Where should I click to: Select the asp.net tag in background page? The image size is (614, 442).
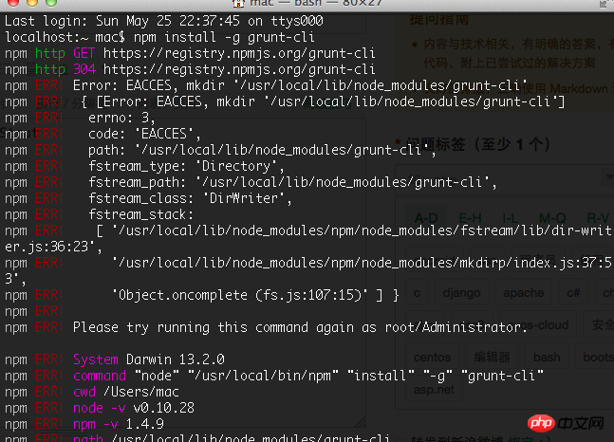click(x=434, y=390)
